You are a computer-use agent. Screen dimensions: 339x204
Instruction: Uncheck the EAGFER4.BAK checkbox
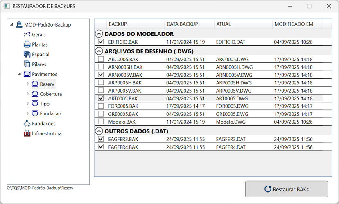coord(101,147)
